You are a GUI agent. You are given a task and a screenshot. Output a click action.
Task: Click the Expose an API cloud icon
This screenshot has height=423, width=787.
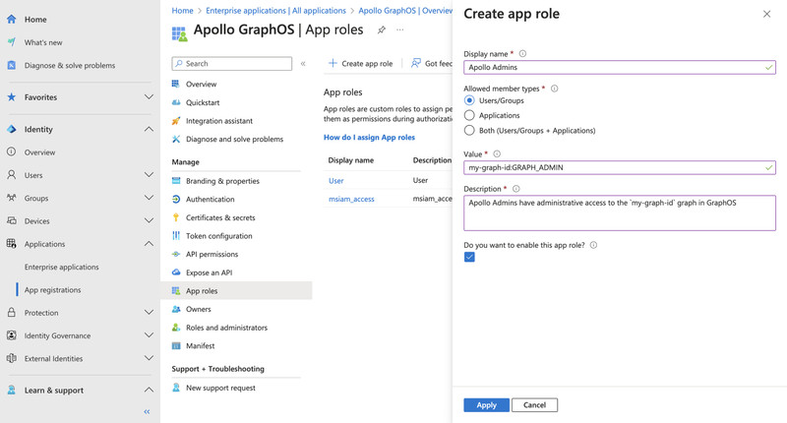[176, 272]
